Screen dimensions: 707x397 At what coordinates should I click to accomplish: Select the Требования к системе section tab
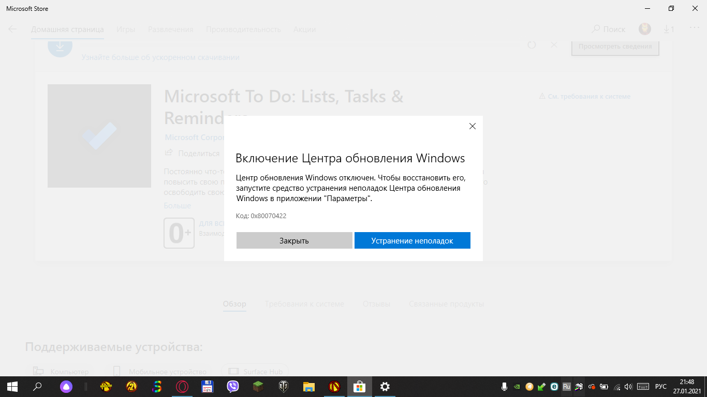[x=304, y=304]
